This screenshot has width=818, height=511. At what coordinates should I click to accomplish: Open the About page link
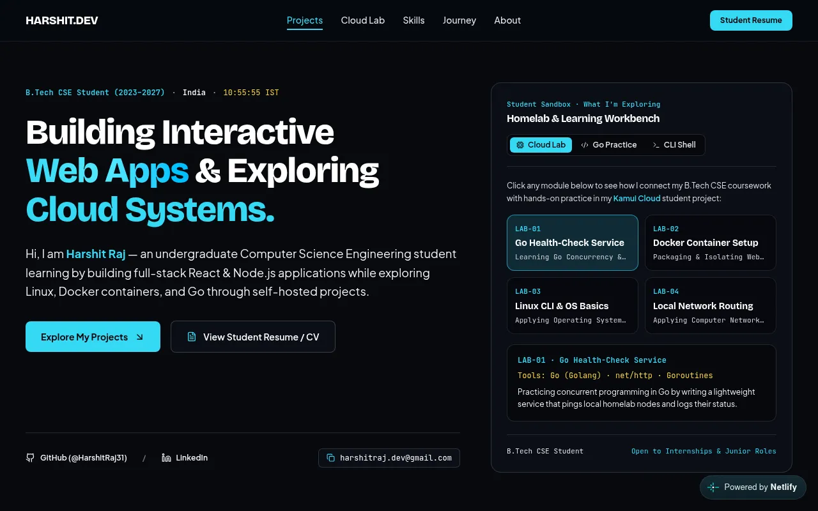[507, 20]
